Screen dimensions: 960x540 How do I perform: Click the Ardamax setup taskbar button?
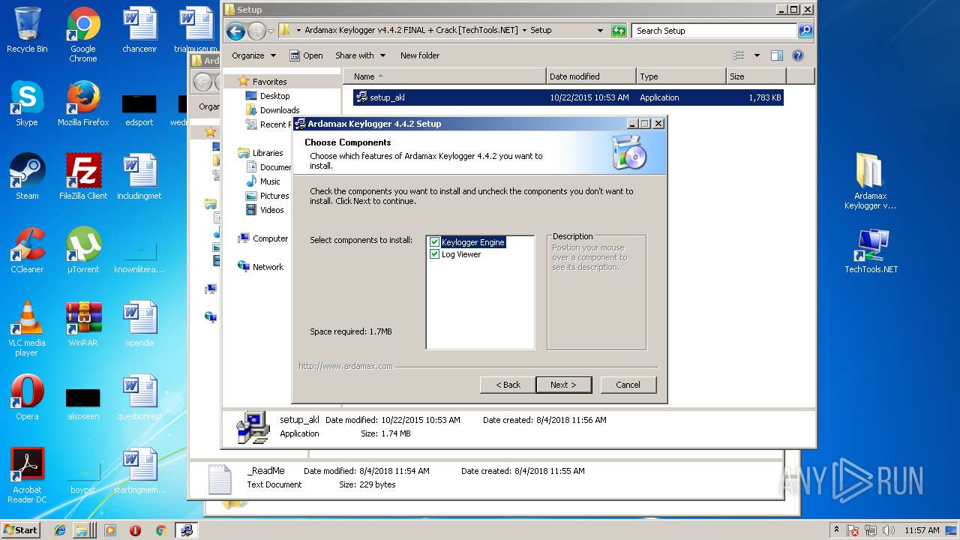coord(186,530)
